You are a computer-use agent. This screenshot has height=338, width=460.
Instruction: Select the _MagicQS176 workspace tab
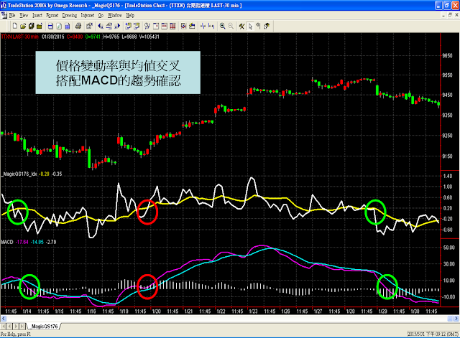tap(45, 326)
